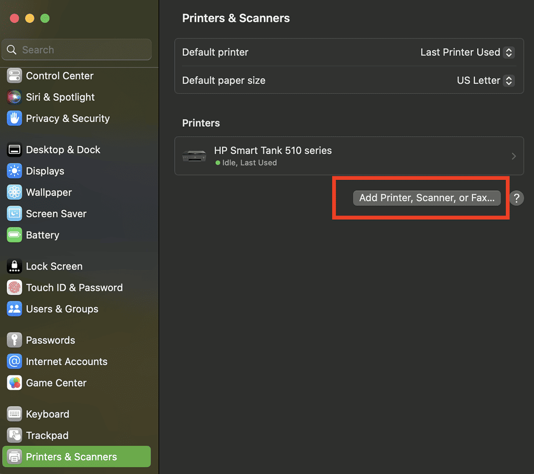Select Battery in the sidebar

click(42, 235)
